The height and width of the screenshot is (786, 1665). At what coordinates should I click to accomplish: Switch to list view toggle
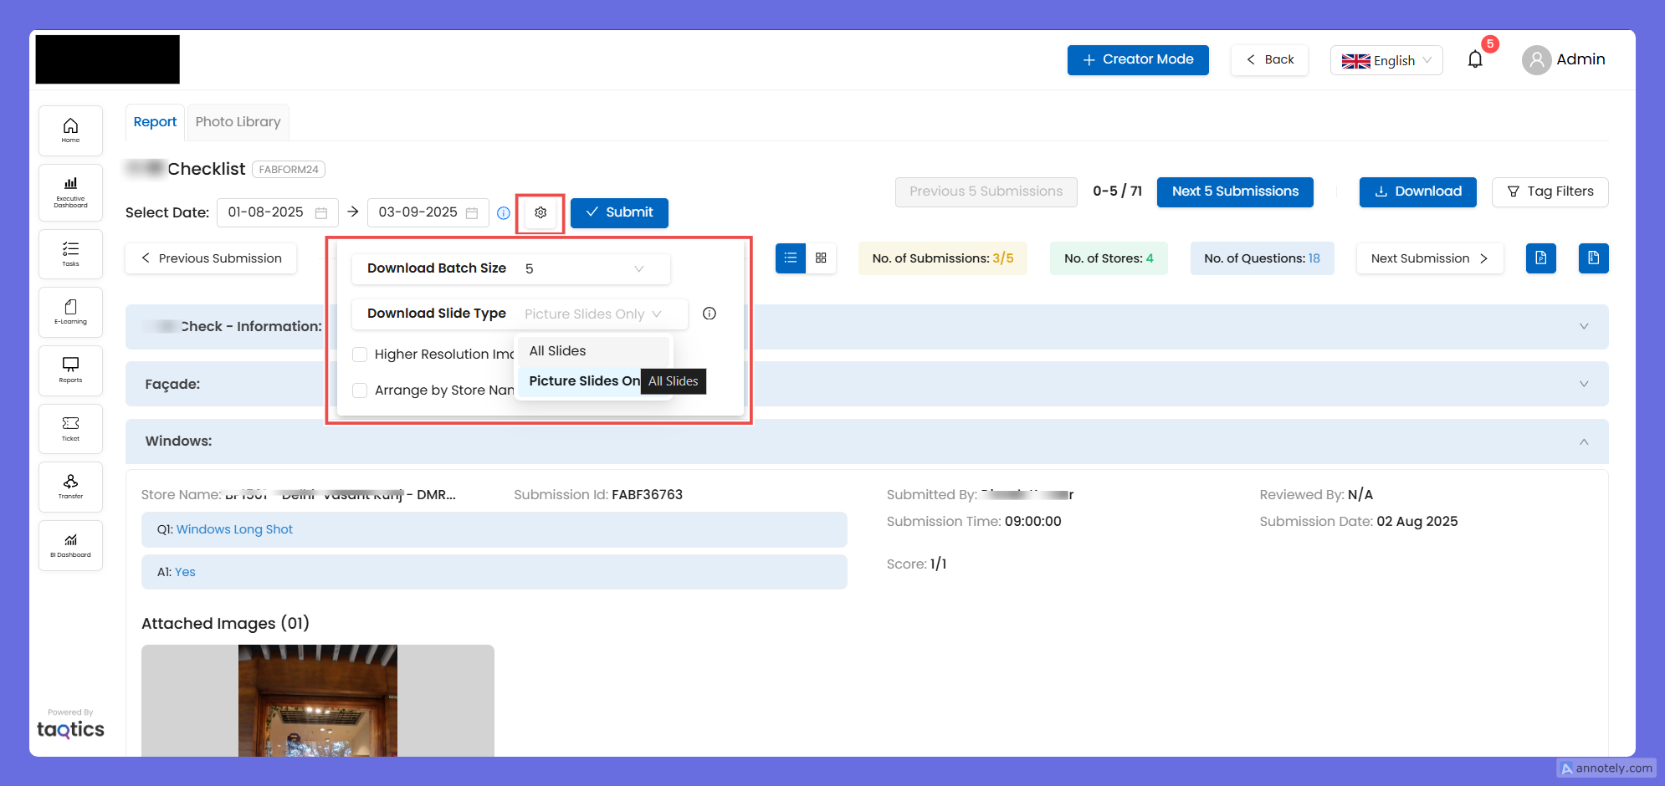[791, 258]
